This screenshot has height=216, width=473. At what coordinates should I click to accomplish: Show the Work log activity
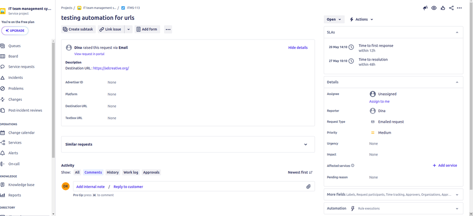click(x=131, y=173)
